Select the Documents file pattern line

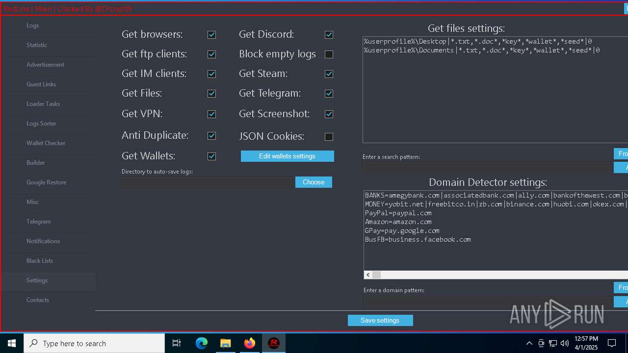[x=482, y=50]
